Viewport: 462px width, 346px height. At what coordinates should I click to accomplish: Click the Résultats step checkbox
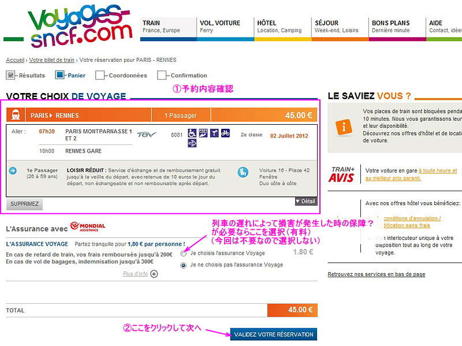[x=10, y=76]
